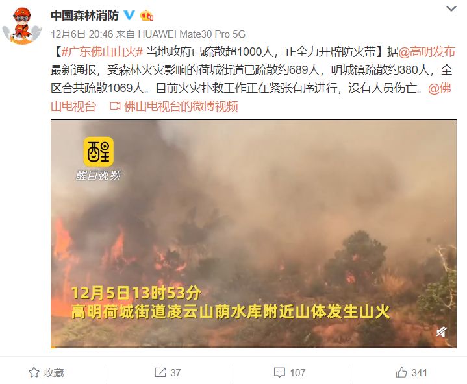The width and height of the screenshot is (467, 384).
Task: Expand the post options chevron menu
Action: pyautogui.click(x=451, y=9)
